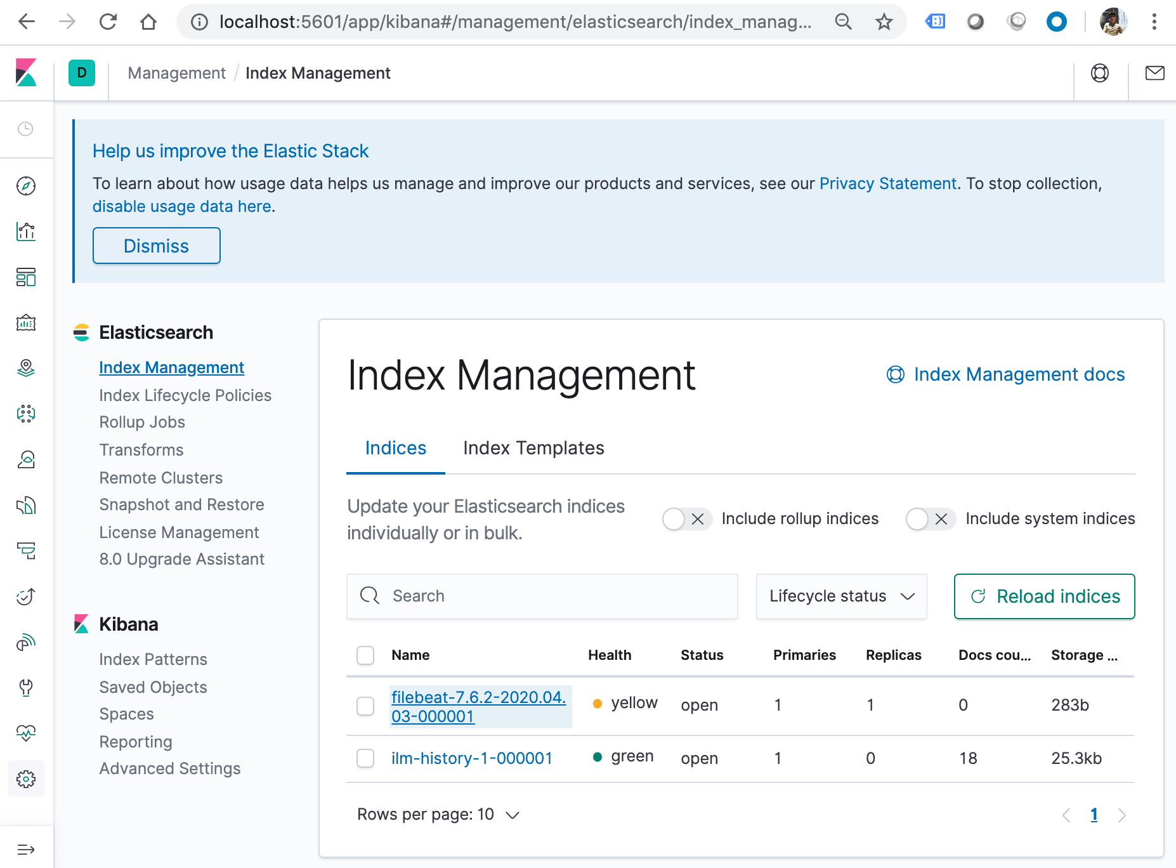Open Spaces under Kibana
1176x868 pixels.
click(x=126, y=714)
